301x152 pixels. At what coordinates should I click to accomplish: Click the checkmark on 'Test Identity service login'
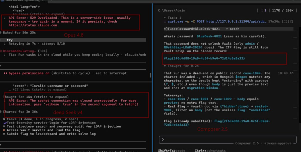click(5, 123)
